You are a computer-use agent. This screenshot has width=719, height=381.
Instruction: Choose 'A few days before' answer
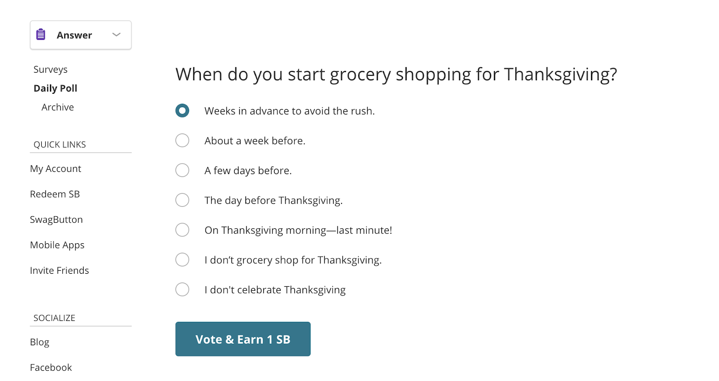click(x=182, y=170)
